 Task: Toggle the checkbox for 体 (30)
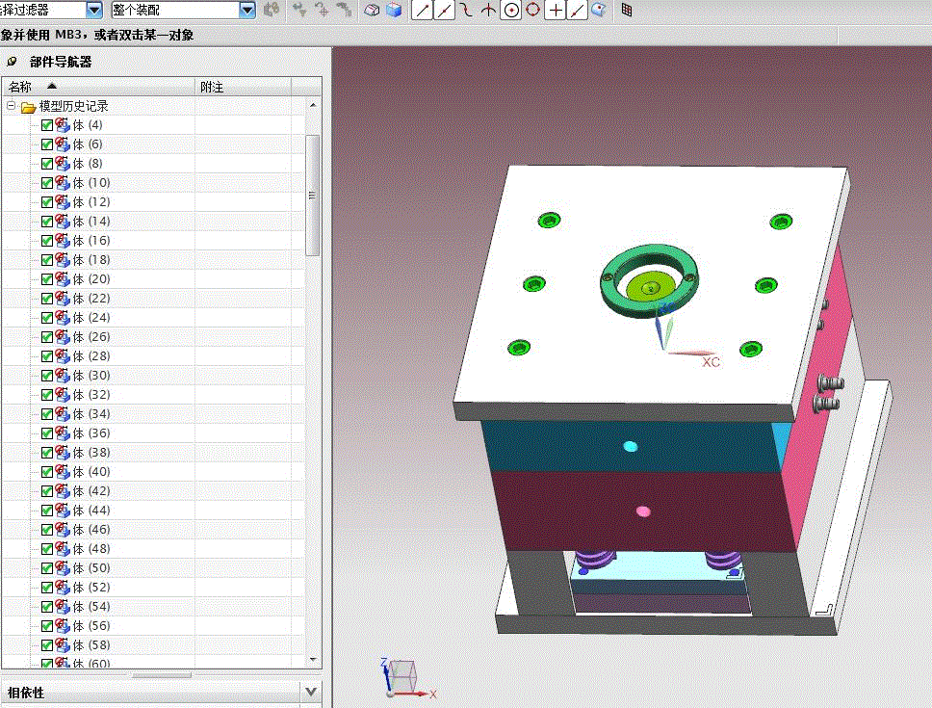47,376
